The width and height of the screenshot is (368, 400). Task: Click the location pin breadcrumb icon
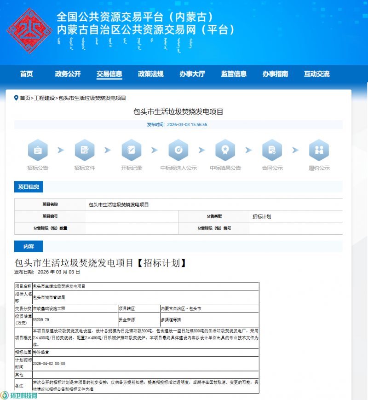(16, 98)
